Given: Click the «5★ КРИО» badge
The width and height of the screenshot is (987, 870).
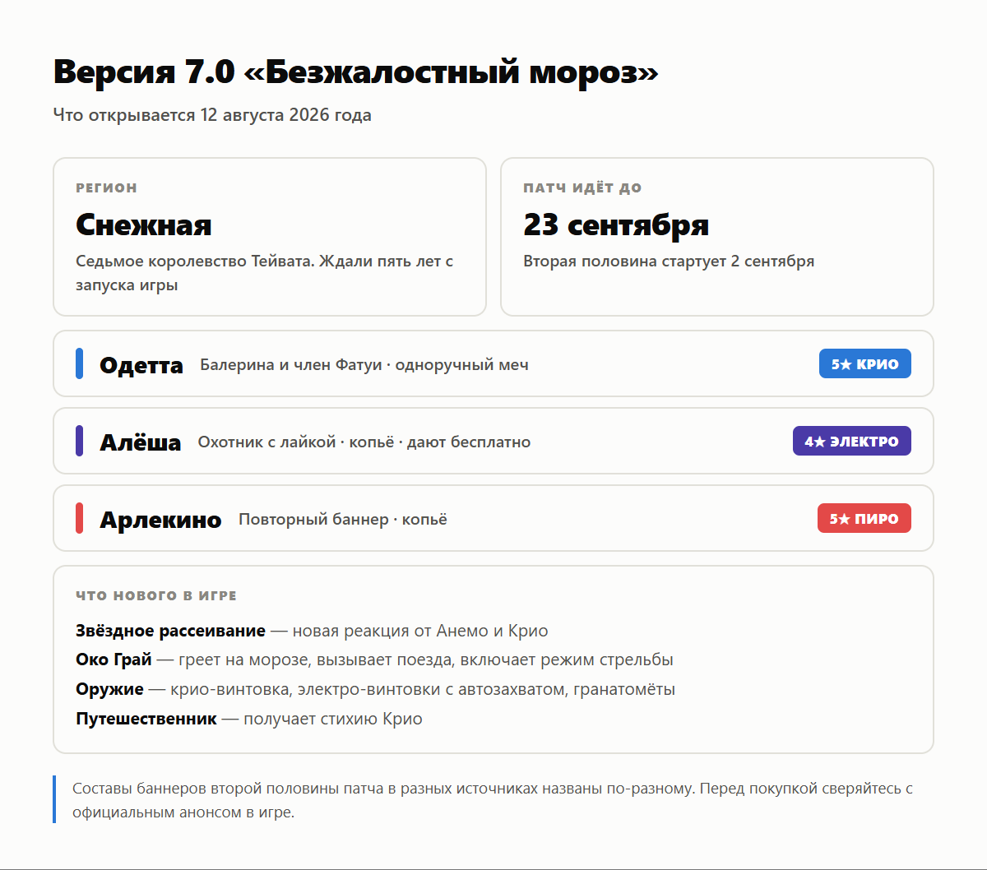Looking at the screenshot, I should (864, 363).
